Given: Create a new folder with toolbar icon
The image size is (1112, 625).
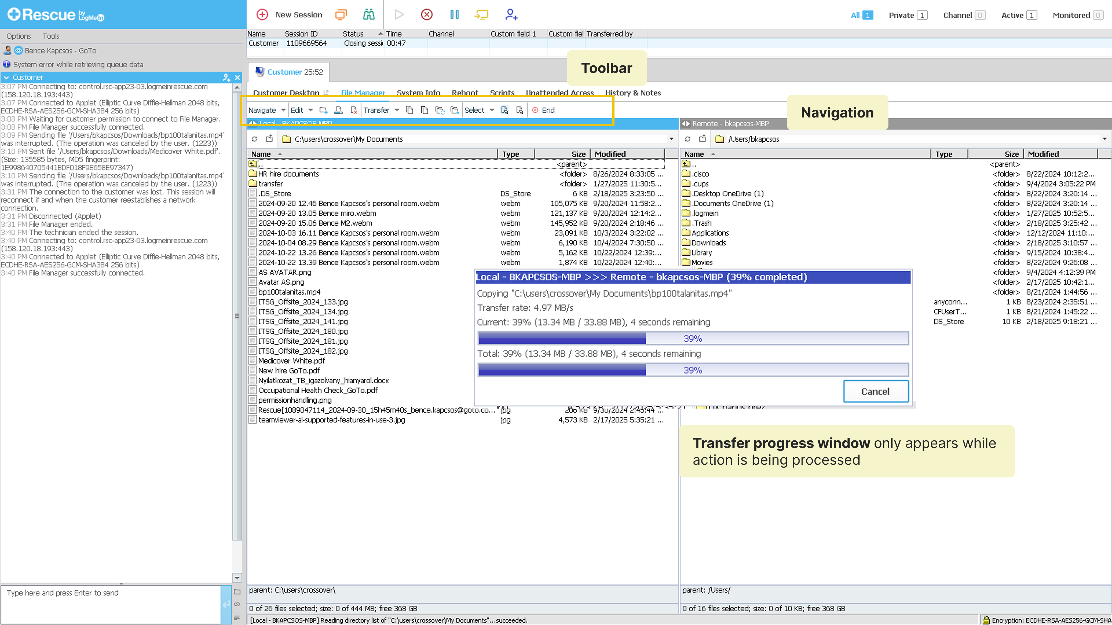Looking at the screenshot, I should [323, 111].
